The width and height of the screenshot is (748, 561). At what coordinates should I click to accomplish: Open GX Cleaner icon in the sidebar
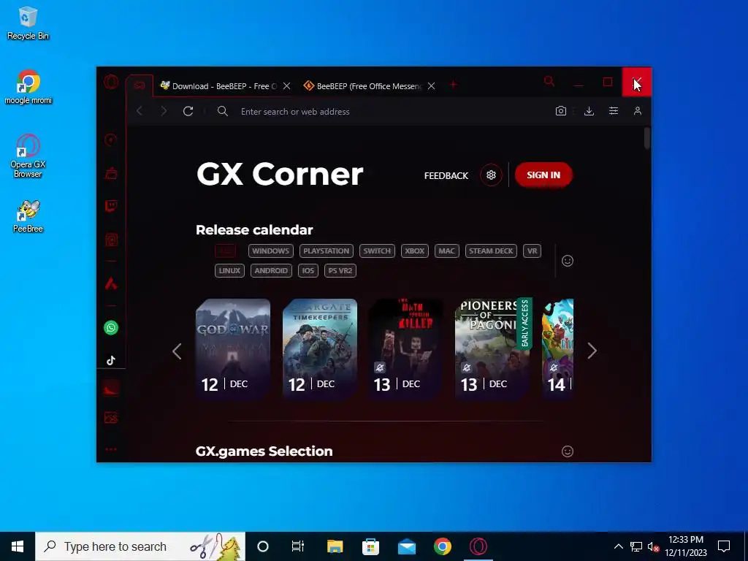click(111, 173)
